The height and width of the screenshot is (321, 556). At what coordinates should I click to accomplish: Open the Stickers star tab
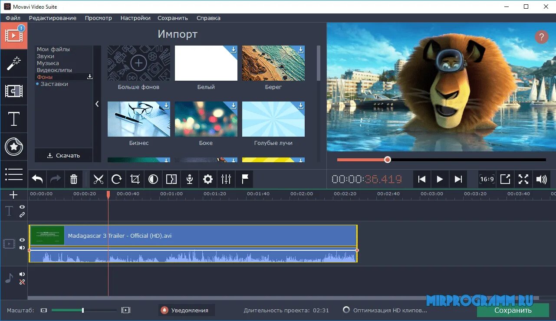tap(14, 147)
